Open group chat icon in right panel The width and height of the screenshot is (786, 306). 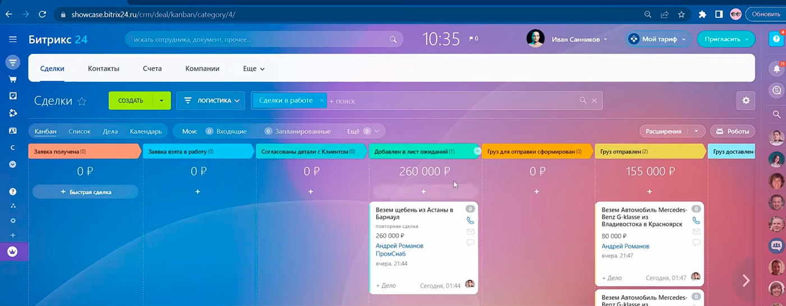776,245
